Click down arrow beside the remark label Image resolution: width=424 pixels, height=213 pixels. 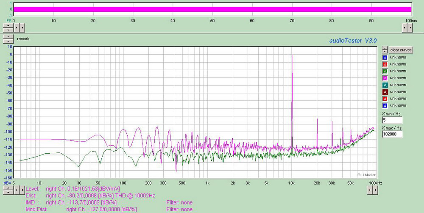pos(8,41)
